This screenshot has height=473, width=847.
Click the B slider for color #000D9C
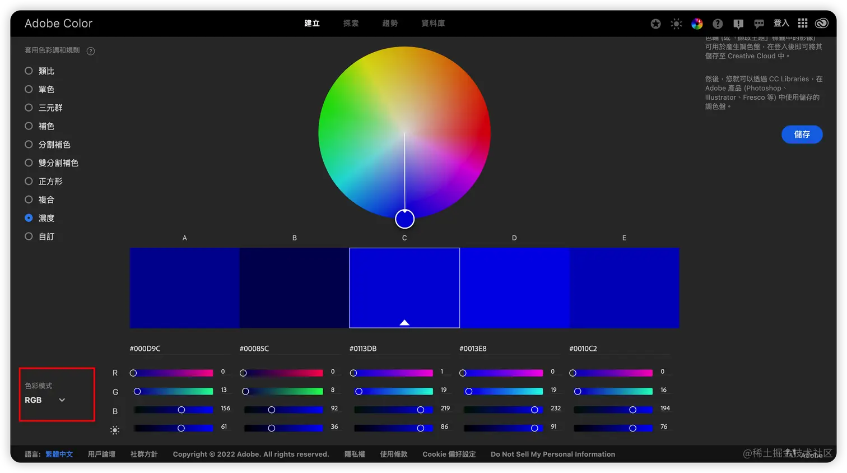173,410
